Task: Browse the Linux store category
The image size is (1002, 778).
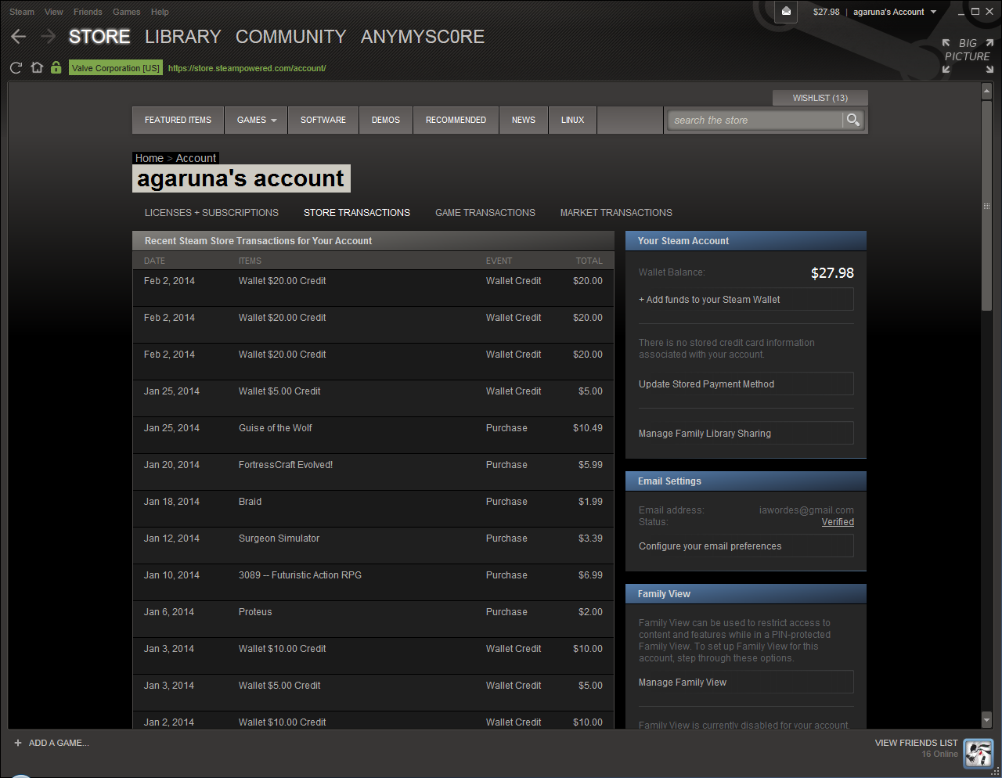Action: click(x=572, y=120)
